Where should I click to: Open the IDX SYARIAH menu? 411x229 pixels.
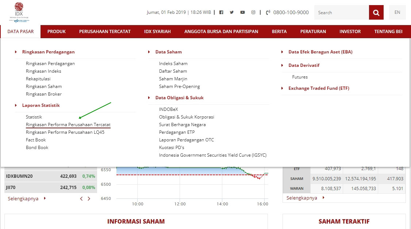[x=157, y=32]
